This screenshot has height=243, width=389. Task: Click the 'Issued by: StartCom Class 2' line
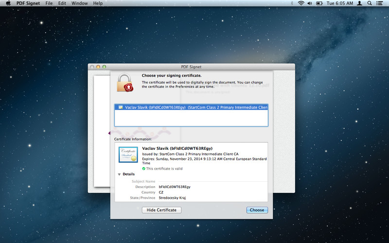(x=190, y=154)
